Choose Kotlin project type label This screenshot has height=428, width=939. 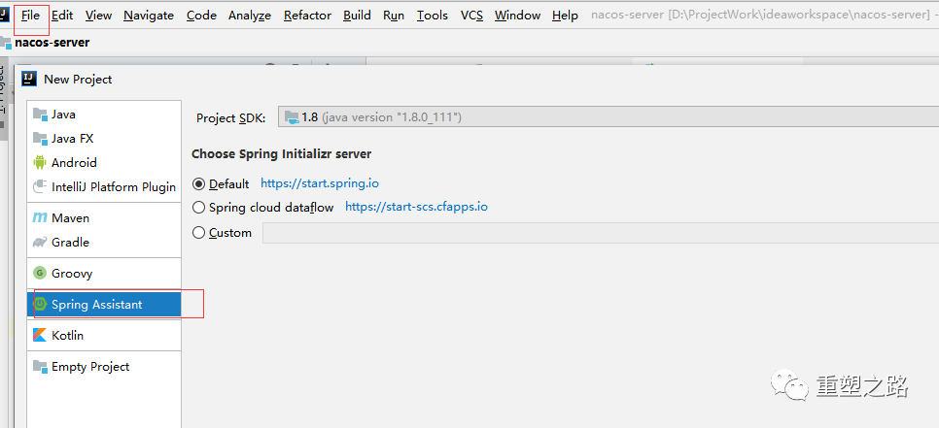coord(68,336)
